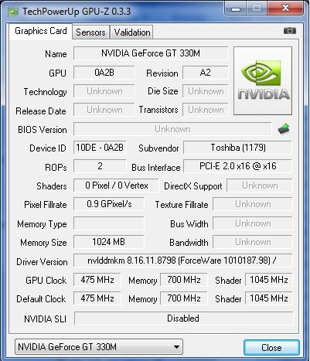Click the Device ID field 10DE - 0A2B
Image resolution: width=310 pixels, height=361 pixels.
coord(100,148)
